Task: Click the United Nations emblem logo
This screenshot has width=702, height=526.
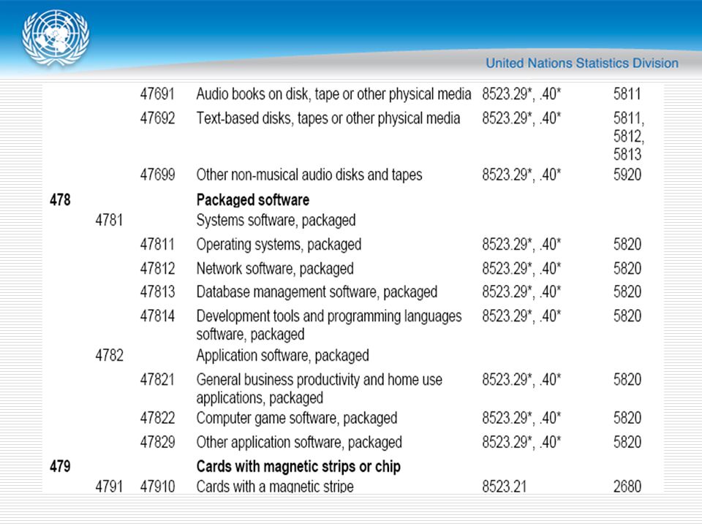Action: (x=56, y=39)
